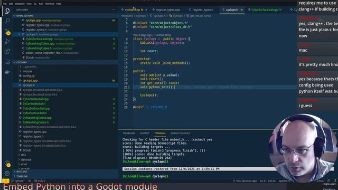This screenshot has height=190, width=338.
Task: Open CyController.bakcpp file
Action: point(35,99)
